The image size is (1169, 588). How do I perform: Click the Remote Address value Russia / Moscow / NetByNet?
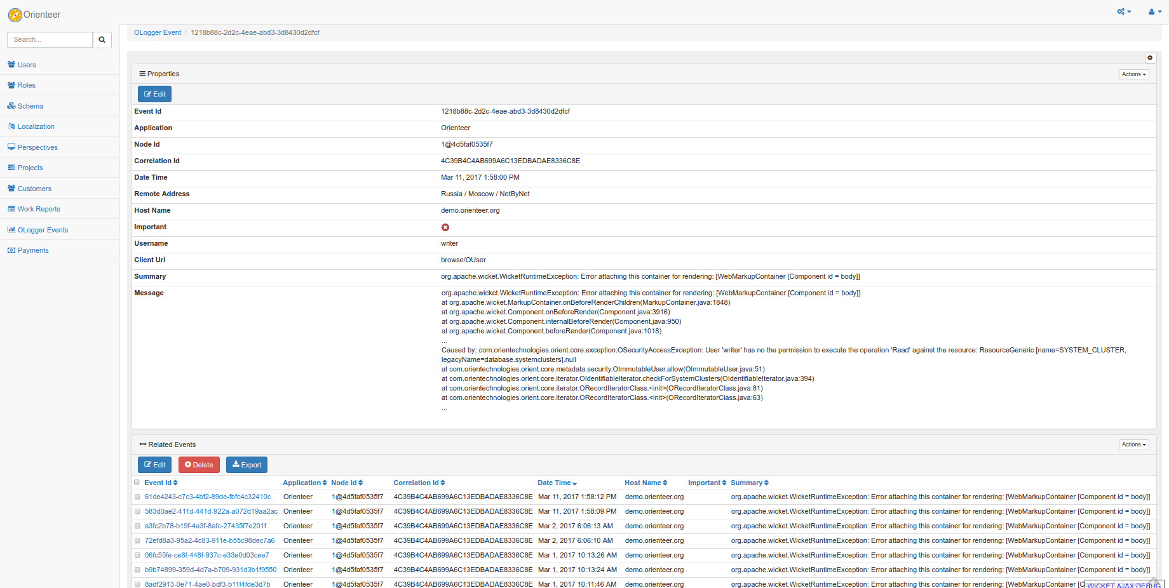click(x=485, y=194)
